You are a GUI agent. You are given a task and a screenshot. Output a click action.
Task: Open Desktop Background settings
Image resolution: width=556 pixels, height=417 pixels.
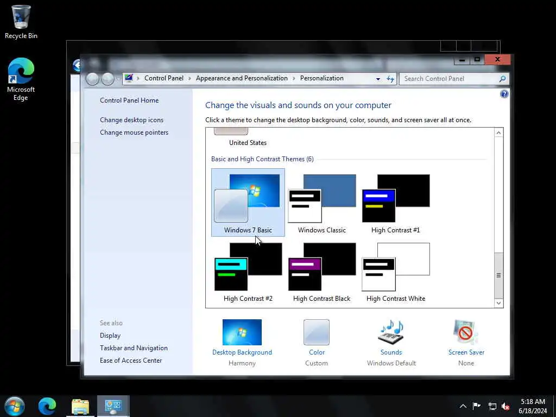(x=242, y=343)
